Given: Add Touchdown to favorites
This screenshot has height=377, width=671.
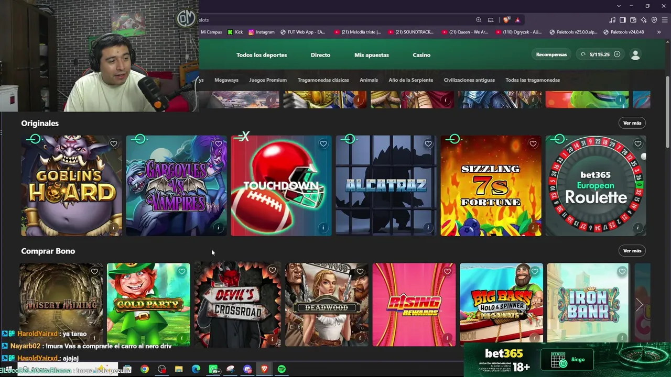Looking at the screenshot, I should [x=323, y=143].
